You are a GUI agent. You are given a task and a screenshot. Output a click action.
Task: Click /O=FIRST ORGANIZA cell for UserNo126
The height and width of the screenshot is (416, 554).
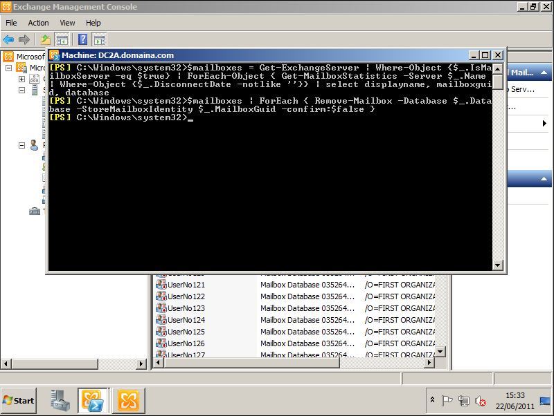(400, 343)
